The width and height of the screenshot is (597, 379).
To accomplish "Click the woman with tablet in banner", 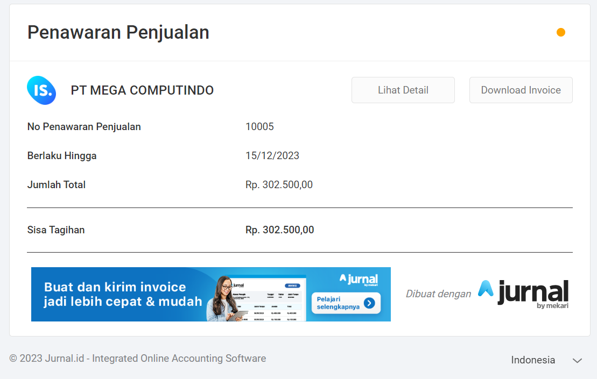I will (x=226, y=299).
